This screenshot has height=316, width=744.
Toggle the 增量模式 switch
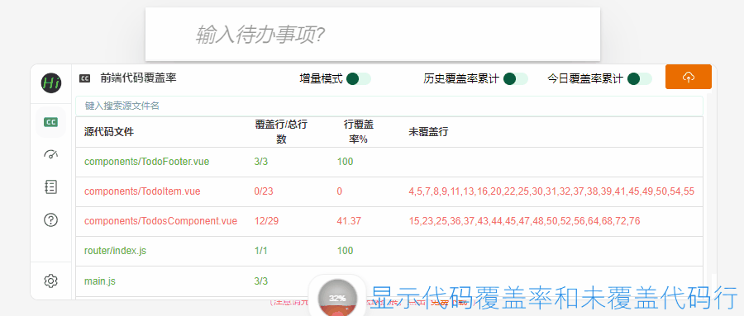pos(358,78)
